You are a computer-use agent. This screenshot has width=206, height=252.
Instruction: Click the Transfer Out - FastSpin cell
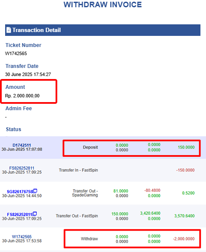(x=77, y=216)
